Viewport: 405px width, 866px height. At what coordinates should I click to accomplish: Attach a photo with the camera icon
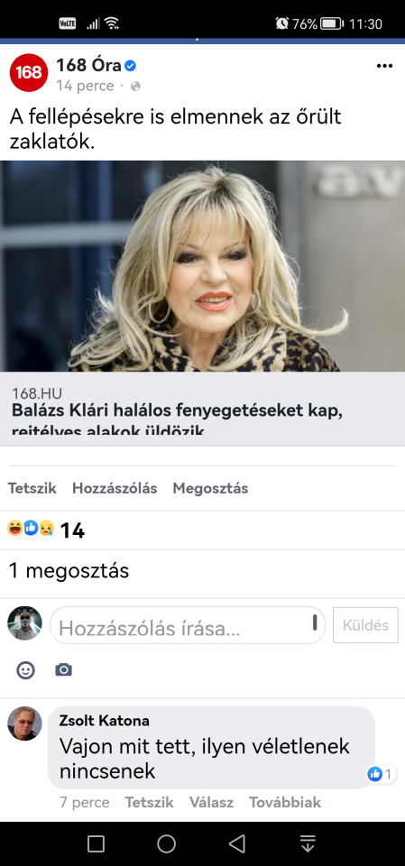click(63, 670)
